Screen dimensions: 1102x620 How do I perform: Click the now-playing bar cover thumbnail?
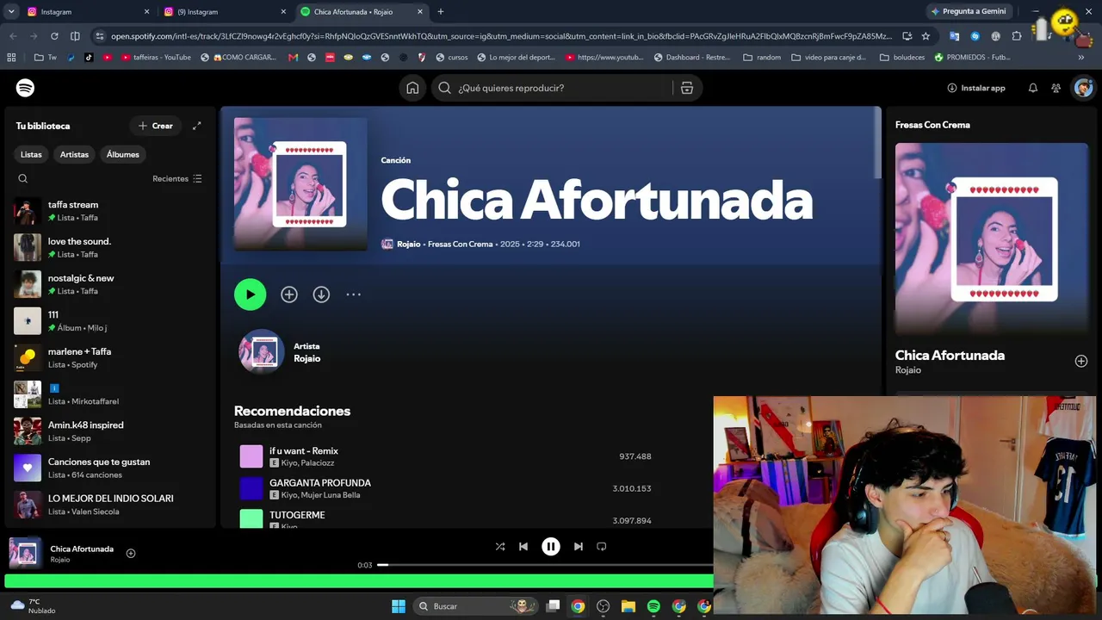coord(24,553)
